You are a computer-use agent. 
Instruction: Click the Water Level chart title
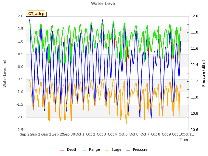tap(104, 3)
